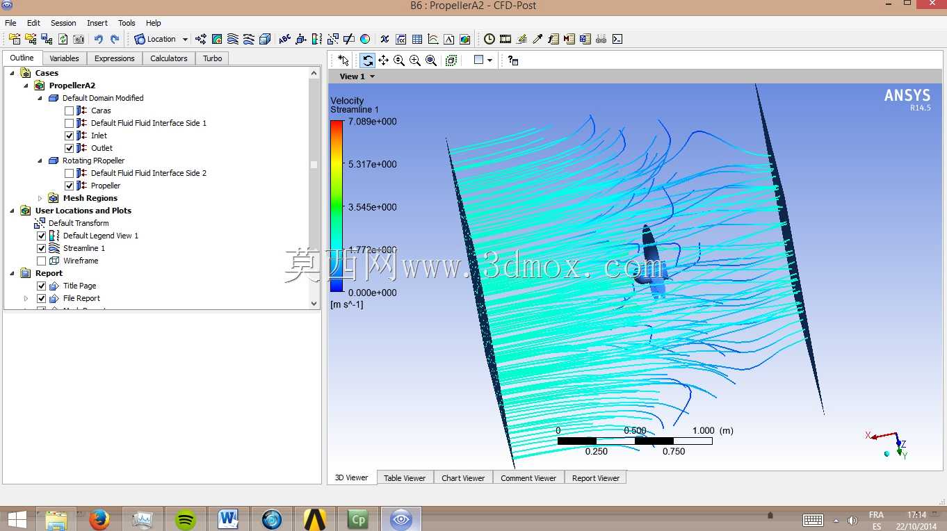Insert a Particle Track from toolbar
The height and width of the screenshot is (531, 947).
pos(249,39)
